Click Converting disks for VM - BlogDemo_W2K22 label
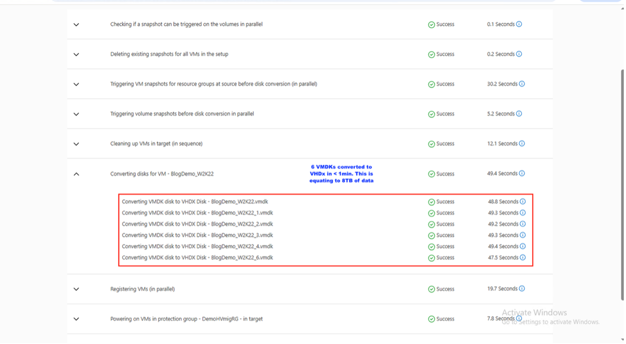Image resolution: width=626 pixels, height=344 pixels. (162, 174)
